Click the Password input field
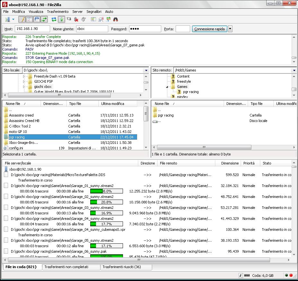The width and height of the screenshot is (298, 281). [x=145, y=29]
